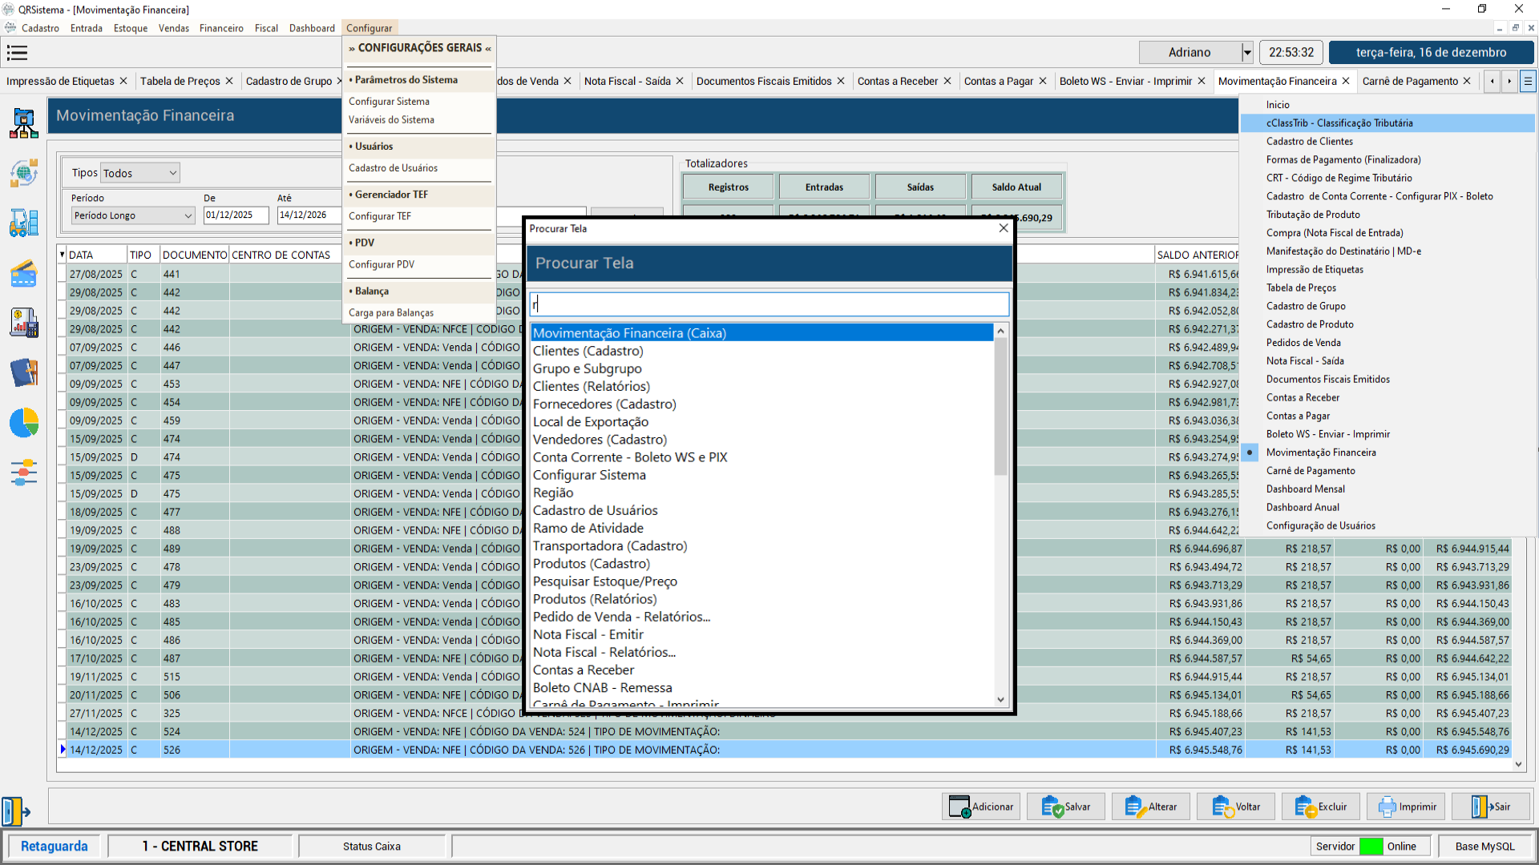
Task: Open the Adriano user dropdown arrow
Action: pos(1246,53)
